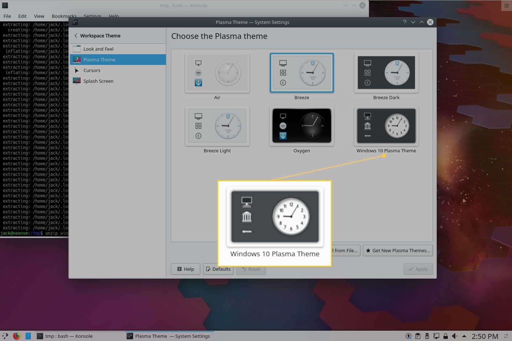Select the Oxygen theme preview
The height and width of the screenshot is (341, 512).
(301, 126)
